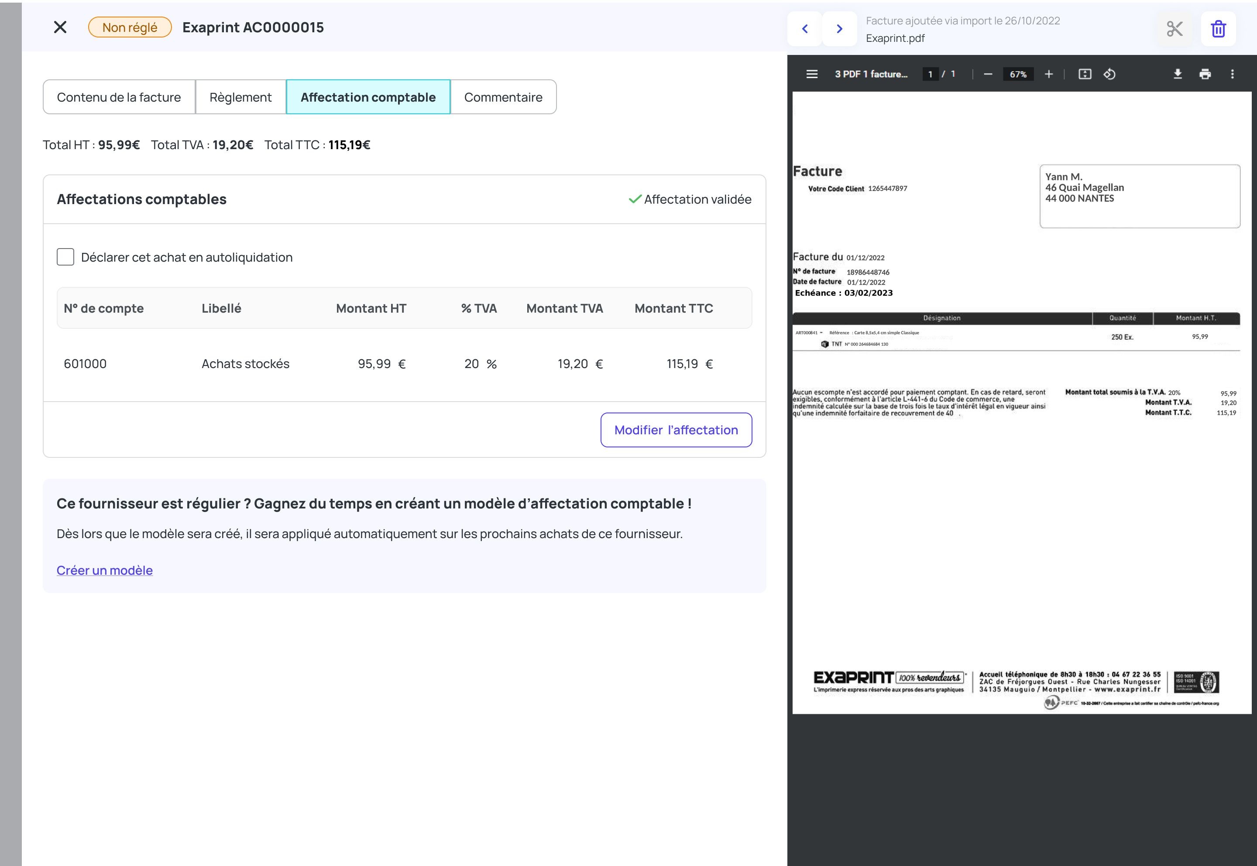Select the Commentaire tab
1257x866 pixels.
coord(503,97)
